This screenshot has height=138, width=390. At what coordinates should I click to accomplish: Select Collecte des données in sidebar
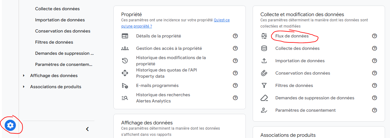click(x=57, y=9)
